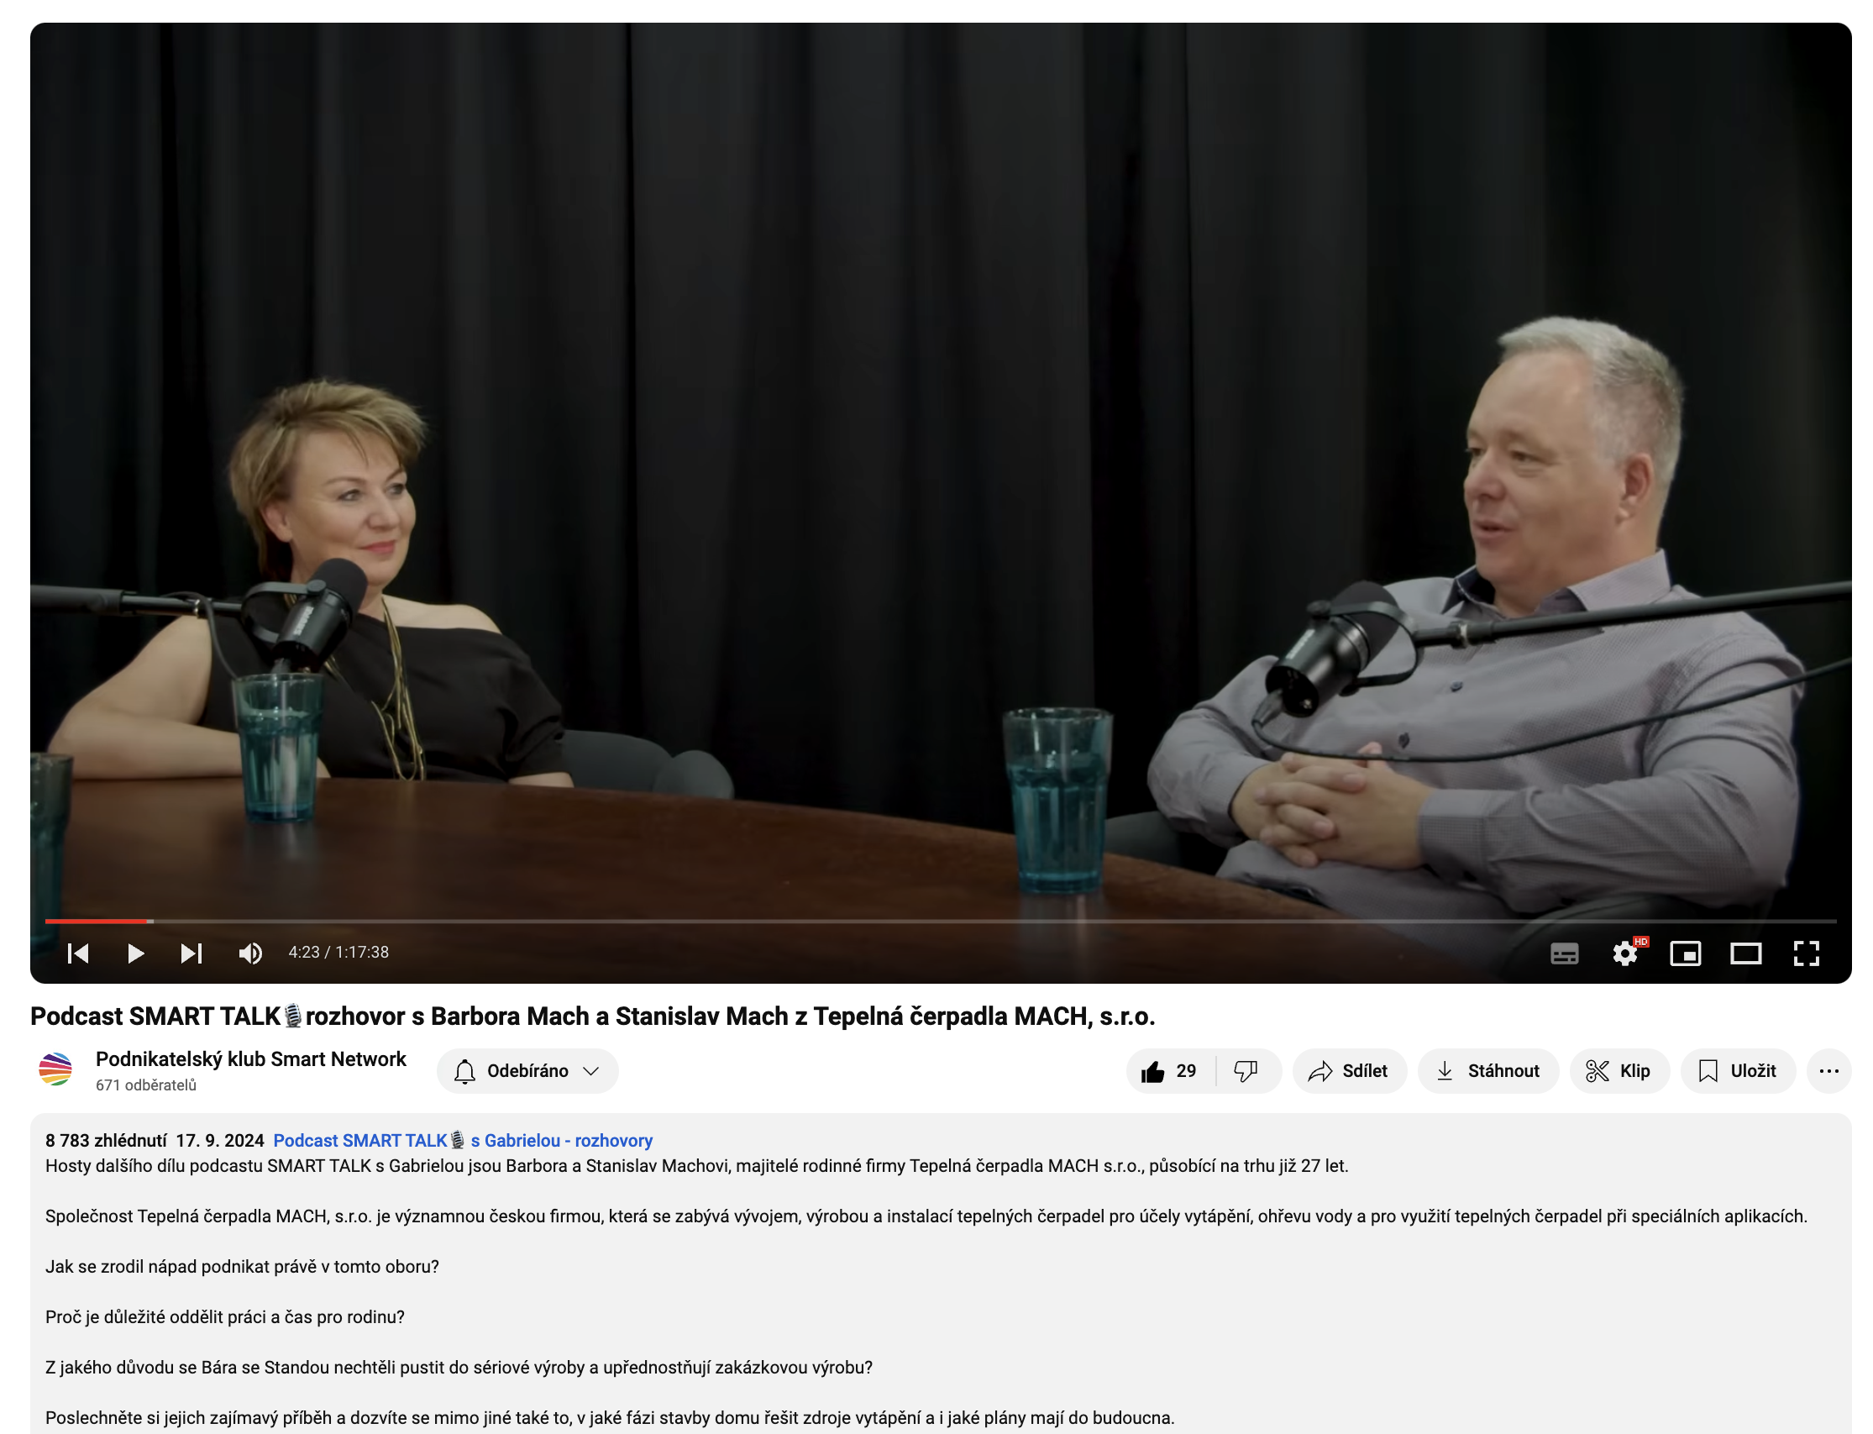Expand the Odebíráno subscription dropdown
Viewport: 1873px width, 1434px height.
tap(527, 1070)
